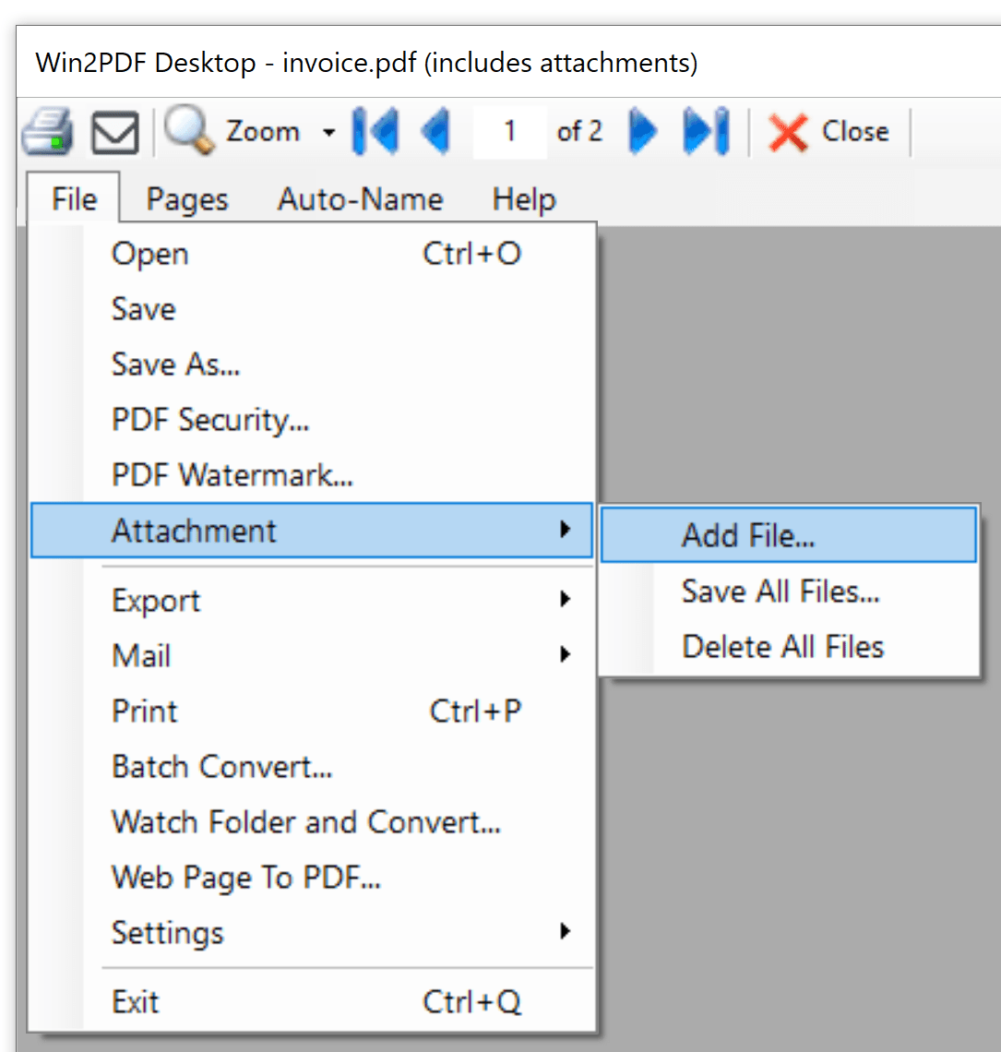Viewport: 1001px width, 1052px height.
Task: Click the page number input field
Action: [x=509, y=132]
